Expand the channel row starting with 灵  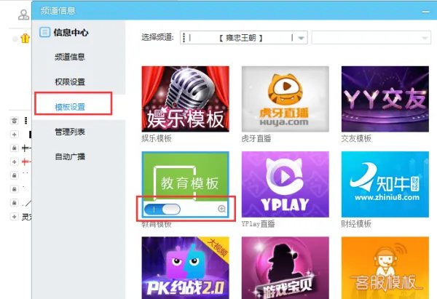[x=15, y=216]
